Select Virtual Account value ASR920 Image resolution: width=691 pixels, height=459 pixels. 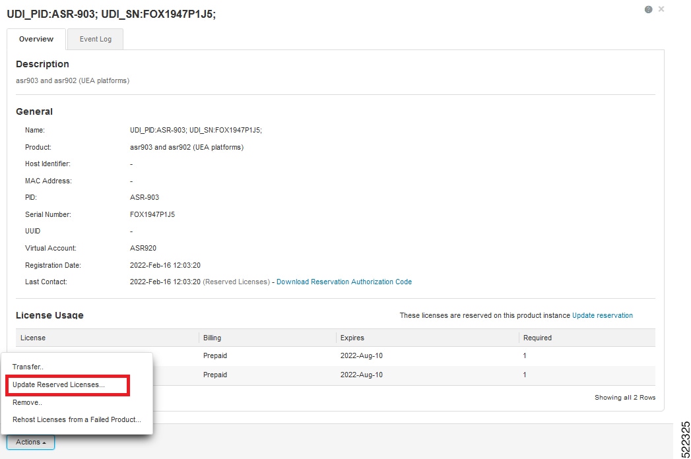point(143,248)
